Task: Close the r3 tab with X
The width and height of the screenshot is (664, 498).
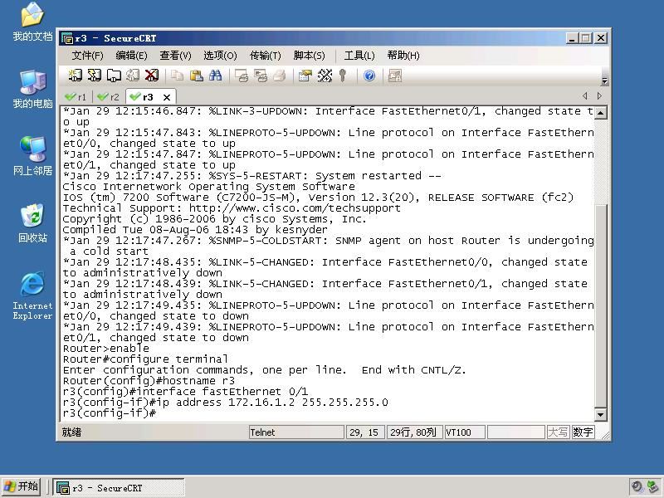Action: pos(167,97)
